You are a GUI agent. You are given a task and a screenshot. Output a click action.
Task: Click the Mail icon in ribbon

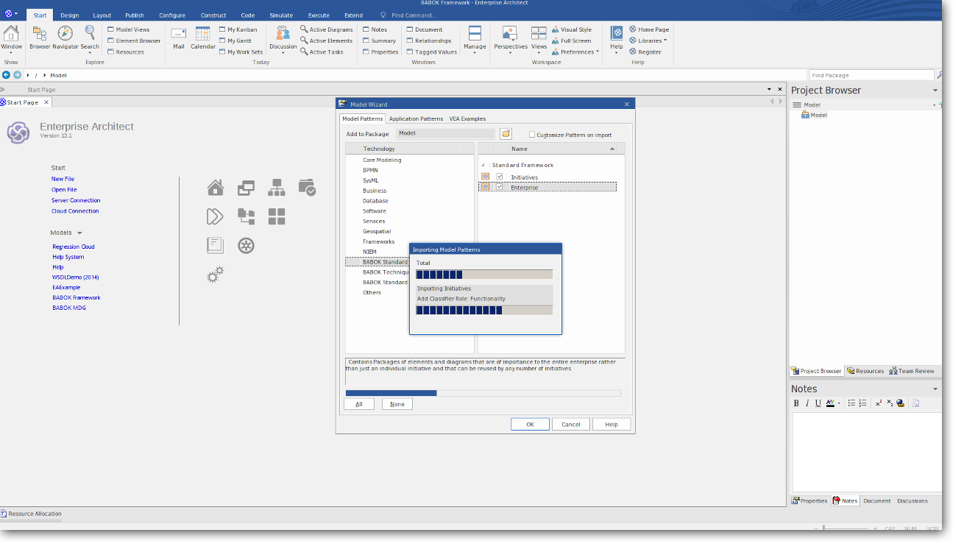coord(178,34)
